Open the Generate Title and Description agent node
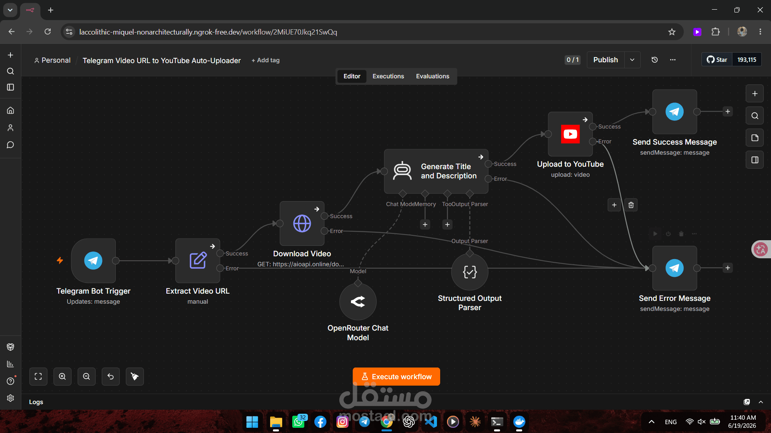Image resolution: width=771 pixels, height=433 pixels. pos(436,172)
